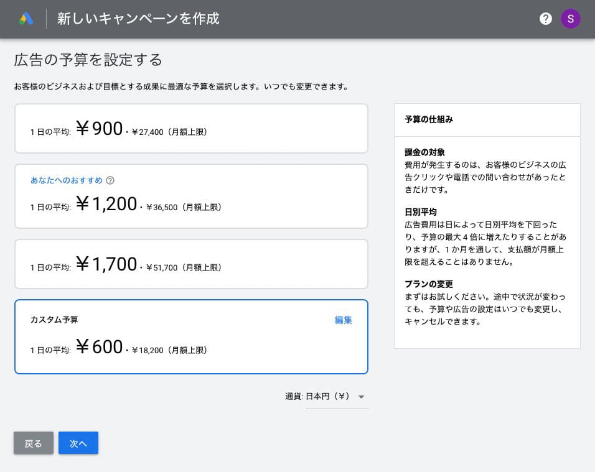Click the あなたへのおすすめ label
Screen dimensions: 595x472
click(66, 180)
